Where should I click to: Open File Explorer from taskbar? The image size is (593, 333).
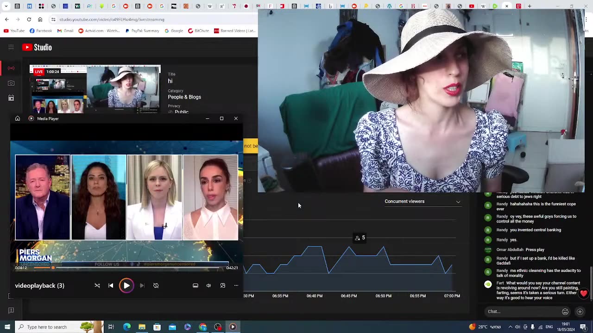click(x=142, y=327)
